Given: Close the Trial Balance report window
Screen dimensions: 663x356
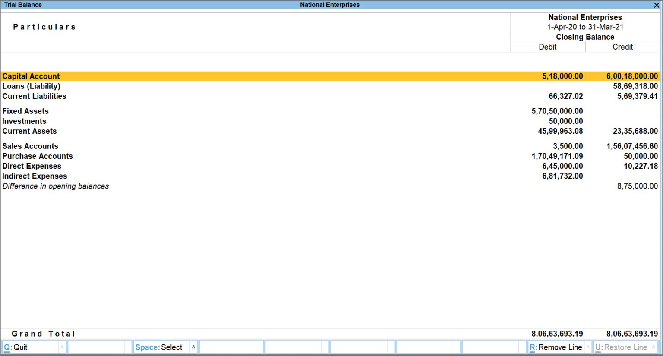Looking at the screenshot, I should (x=657, y=5).
